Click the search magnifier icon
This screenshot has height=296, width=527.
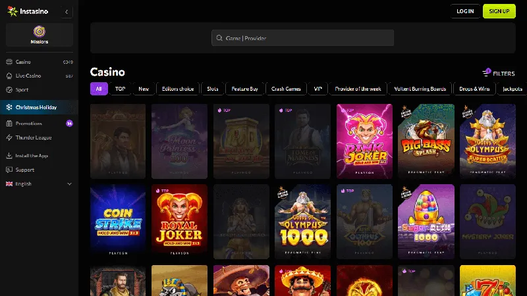click(219, 38)
